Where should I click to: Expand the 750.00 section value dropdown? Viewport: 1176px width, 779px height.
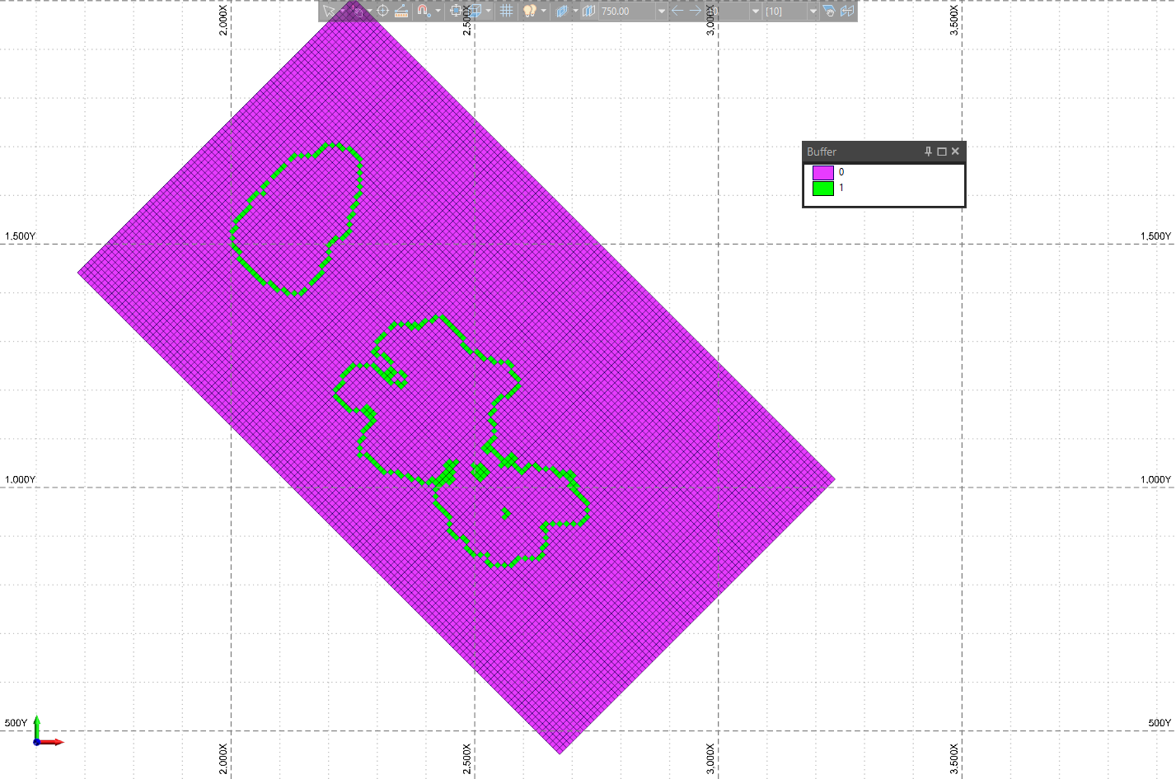coord(661,11)
